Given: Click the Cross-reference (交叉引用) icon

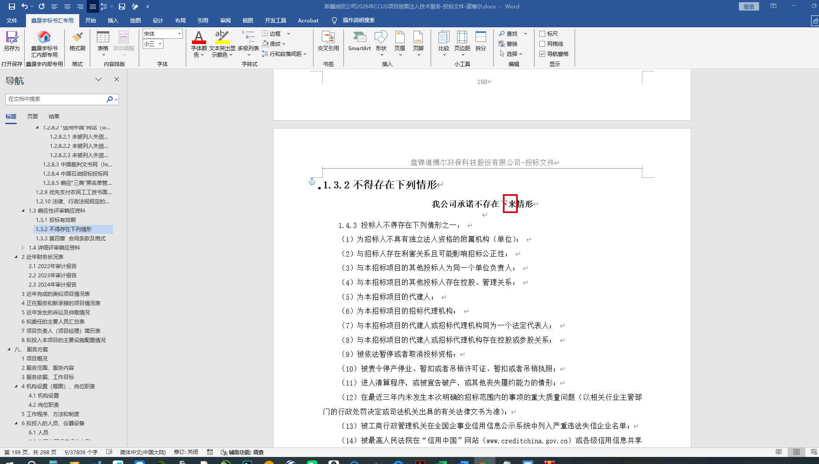Looking at the screenshot, I should click(328, 39).
